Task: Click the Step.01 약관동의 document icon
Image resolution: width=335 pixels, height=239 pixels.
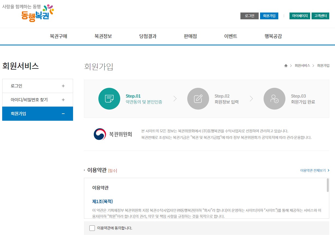Action: [x=109, y=99]
